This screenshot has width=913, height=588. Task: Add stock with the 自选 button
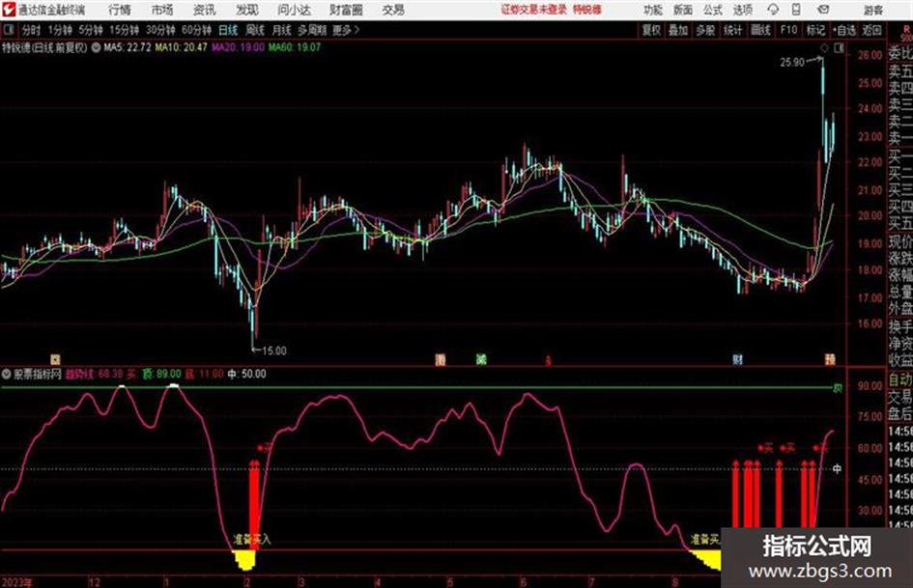point(844,30)
